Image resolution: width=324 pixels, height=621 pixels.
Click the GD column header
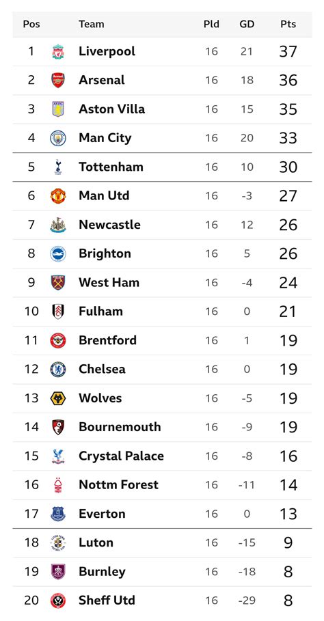pos(247,24)
